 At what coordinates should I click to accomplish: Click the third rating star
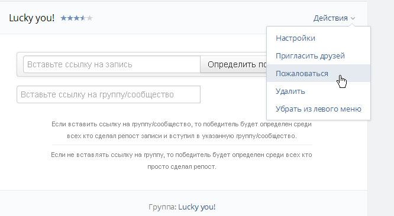(76, 18)
